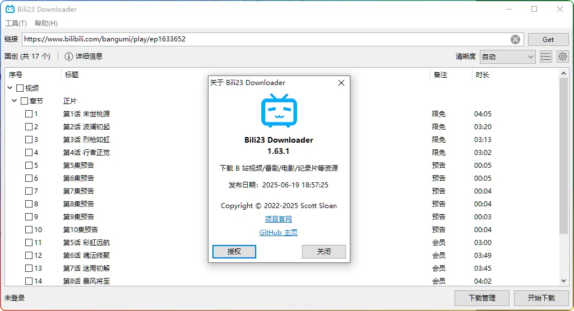Check the checkbox for item 12
The image size is (574, 311).
29,256
